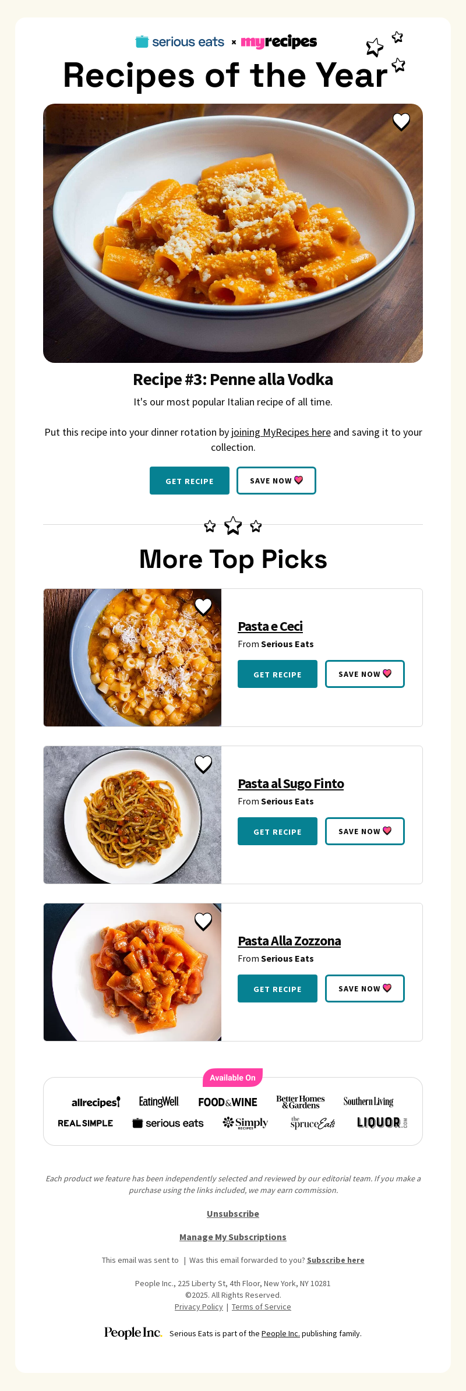466x1391 pixels.
Task: Open the Allrecipes brand logo
Action: coord(96,1102)
